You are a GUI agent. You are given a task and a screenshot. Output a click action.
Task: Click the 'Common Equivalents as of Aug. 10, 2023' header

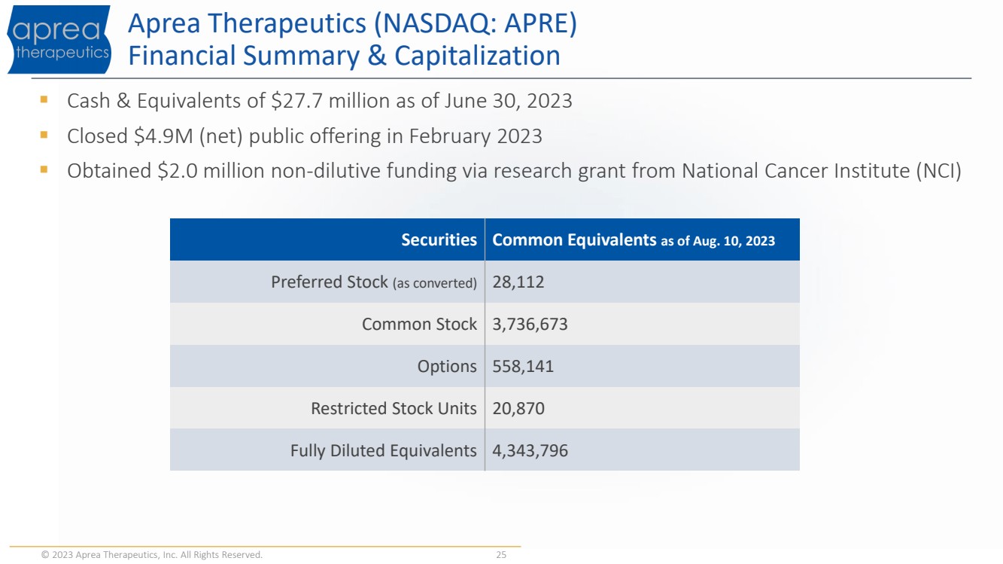tap(634, 240)
